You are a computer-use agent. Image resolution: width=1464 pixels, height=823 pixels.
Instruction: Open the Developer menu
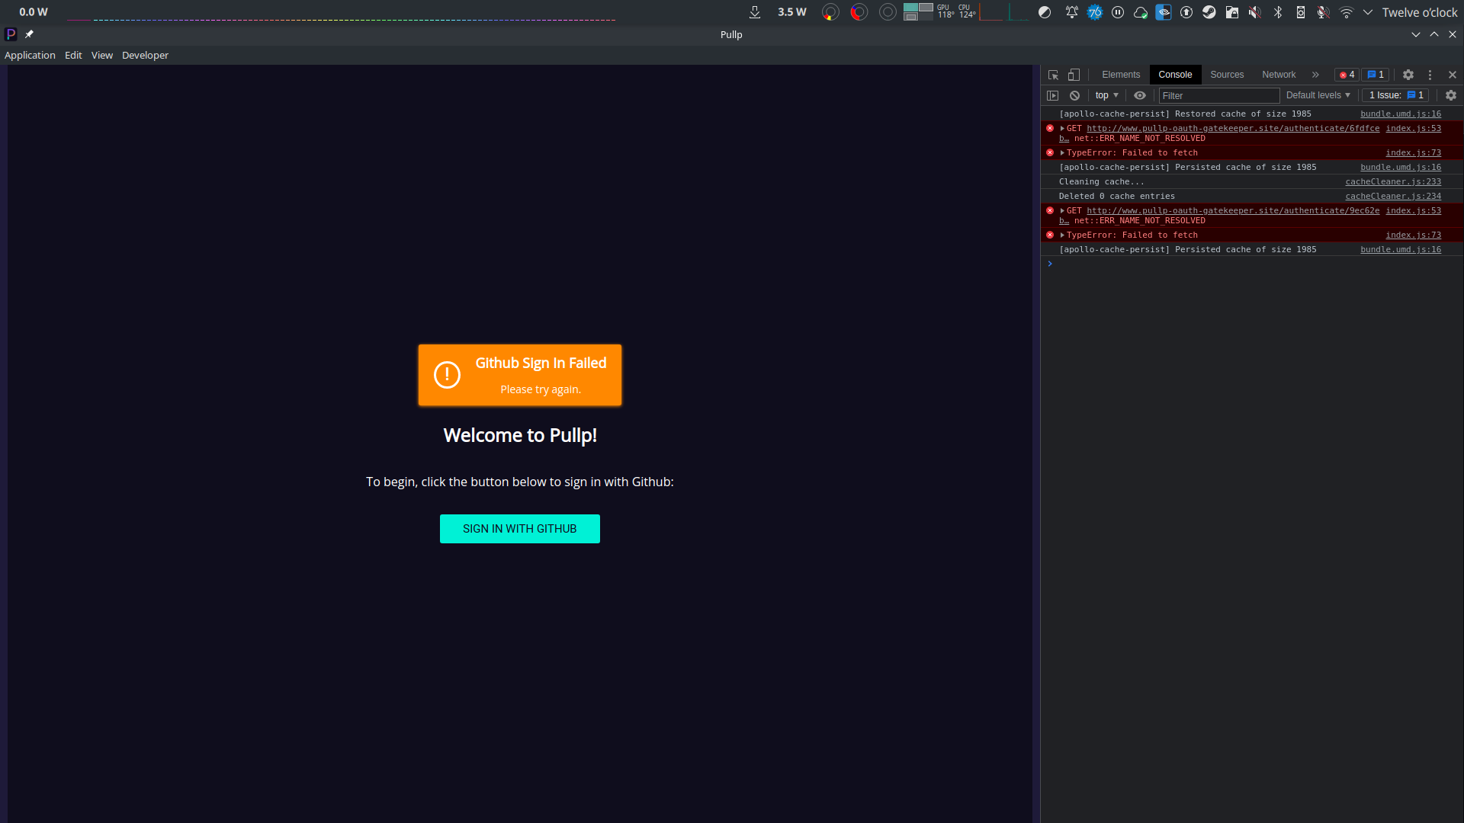pos(145,55)
